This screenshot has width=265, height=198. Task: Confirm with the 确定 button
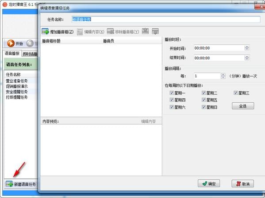tap(209, 183)
